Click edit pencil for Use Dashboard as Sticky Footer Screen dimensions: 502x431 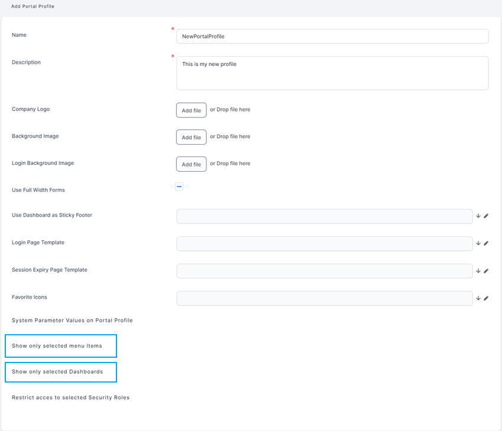(486, 216)
